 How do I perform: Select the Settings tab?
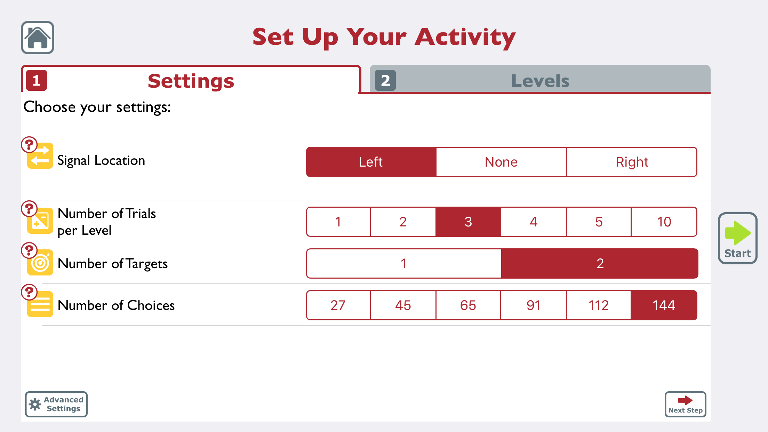coord(191,81)
